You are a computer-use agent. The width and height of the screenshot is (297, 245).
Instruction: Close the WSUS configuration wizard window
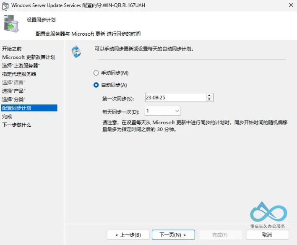pyautogui.click(x=291, y=5)
